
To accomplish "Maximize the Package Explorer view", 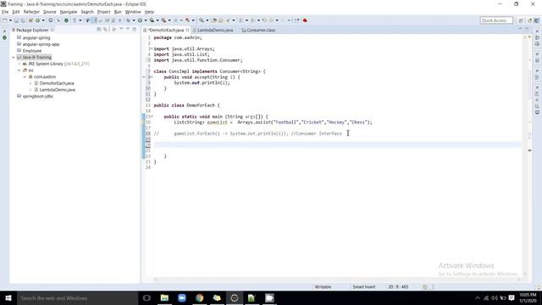I will click(x=135, y=30).
